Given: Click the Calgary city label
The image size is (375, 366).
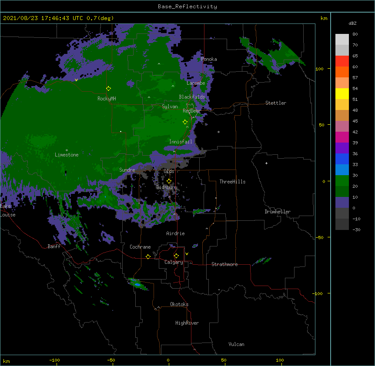Looking at the screenshot, I should tap(174, 262).
